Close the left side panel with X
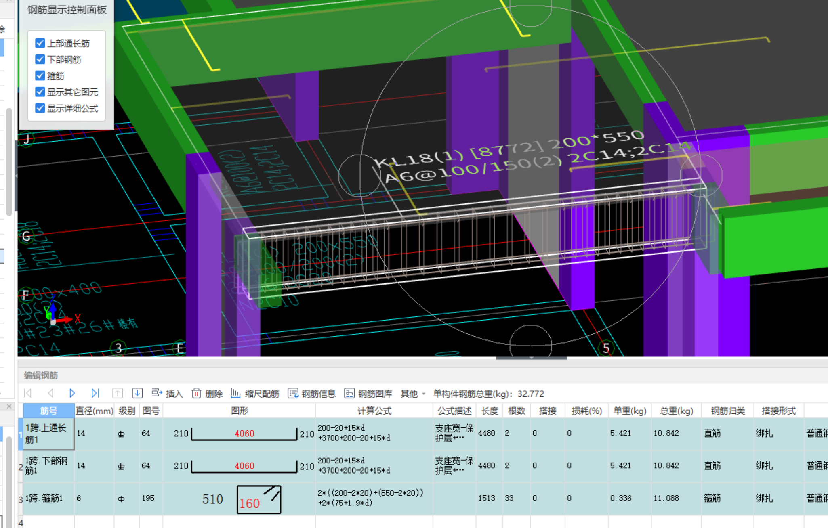 tap(9, 406)
